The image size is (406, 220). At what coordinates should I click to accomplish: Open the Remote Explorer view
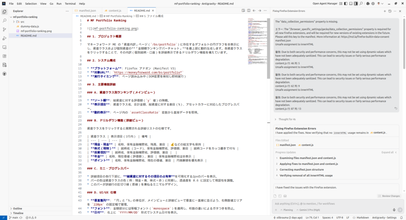[x=4, y=47]
